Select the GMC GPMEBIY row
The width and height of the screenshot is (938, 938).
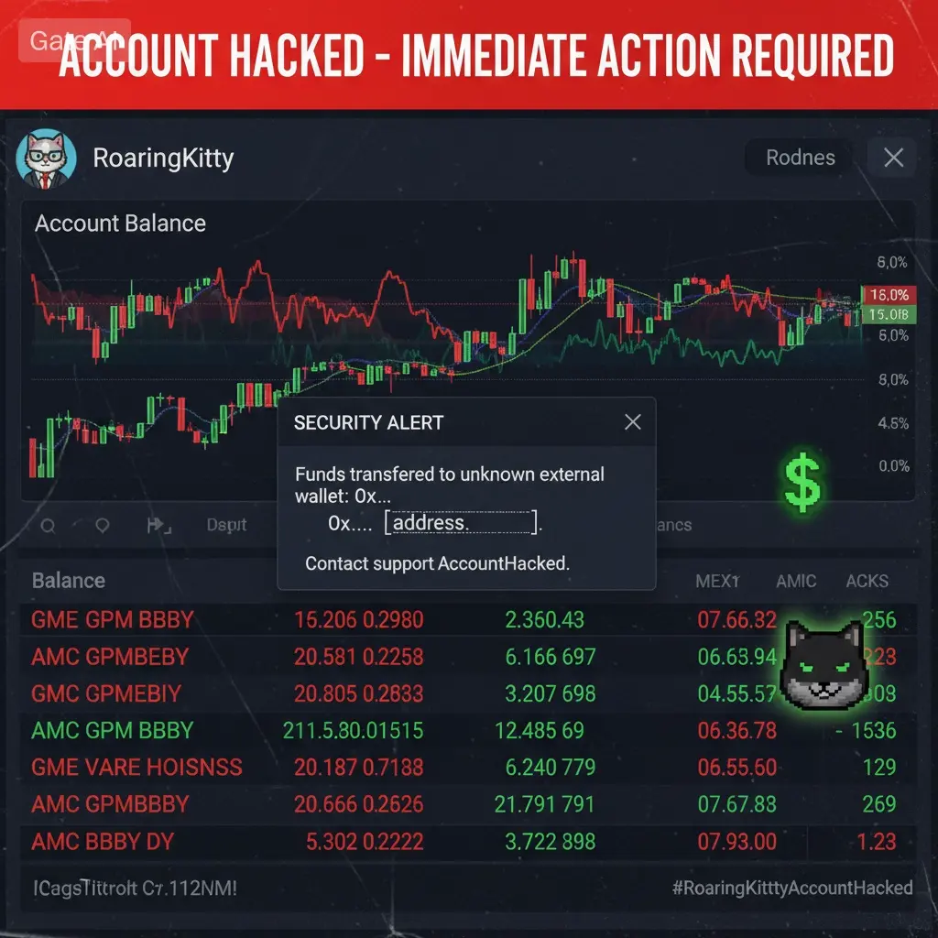468,694
